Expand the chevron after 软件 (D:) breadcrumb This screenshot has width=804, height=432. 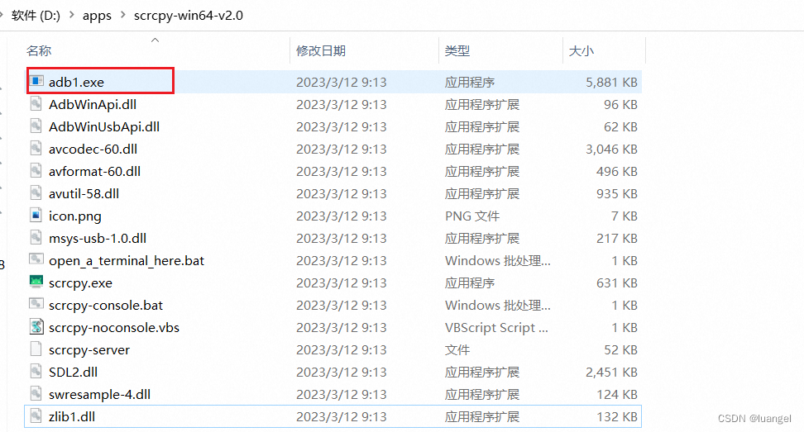point(72,16)
